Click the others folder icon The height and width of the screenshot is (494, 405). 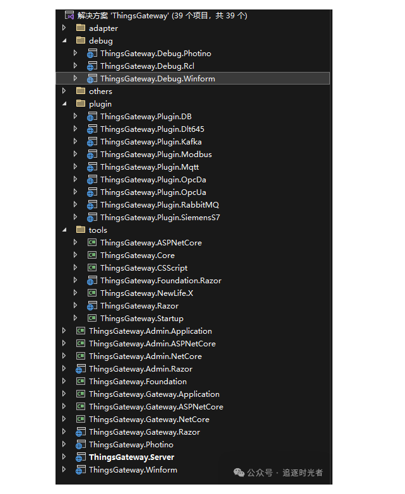pos(81,91)
